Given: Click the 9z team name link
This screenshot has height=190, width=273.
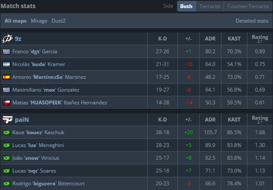Looking at the screenshot, I should tap(18, 39).
